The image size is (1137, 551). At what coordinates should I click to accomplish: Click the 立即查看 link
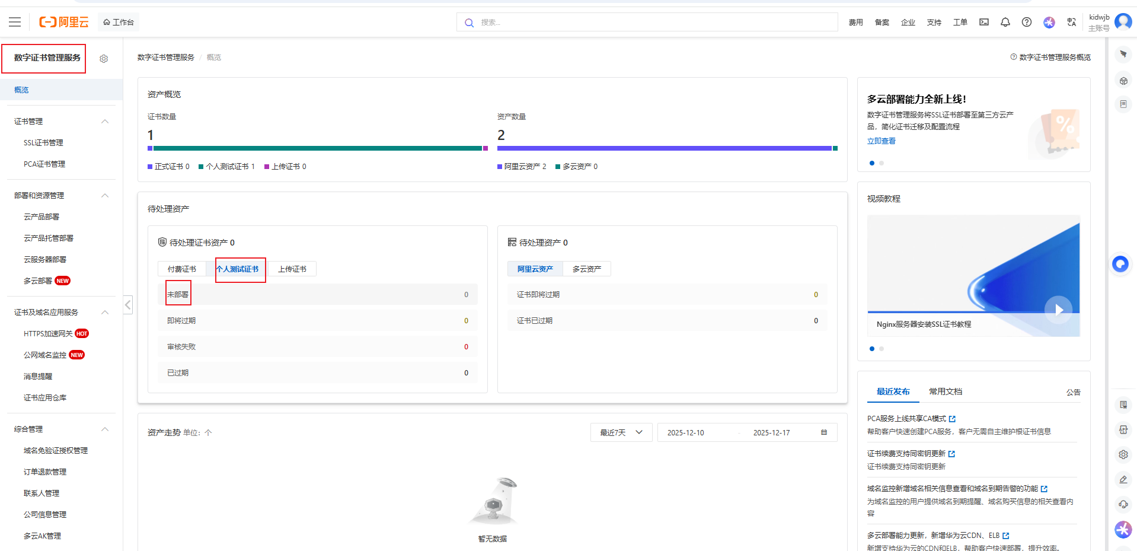[882, 141]
